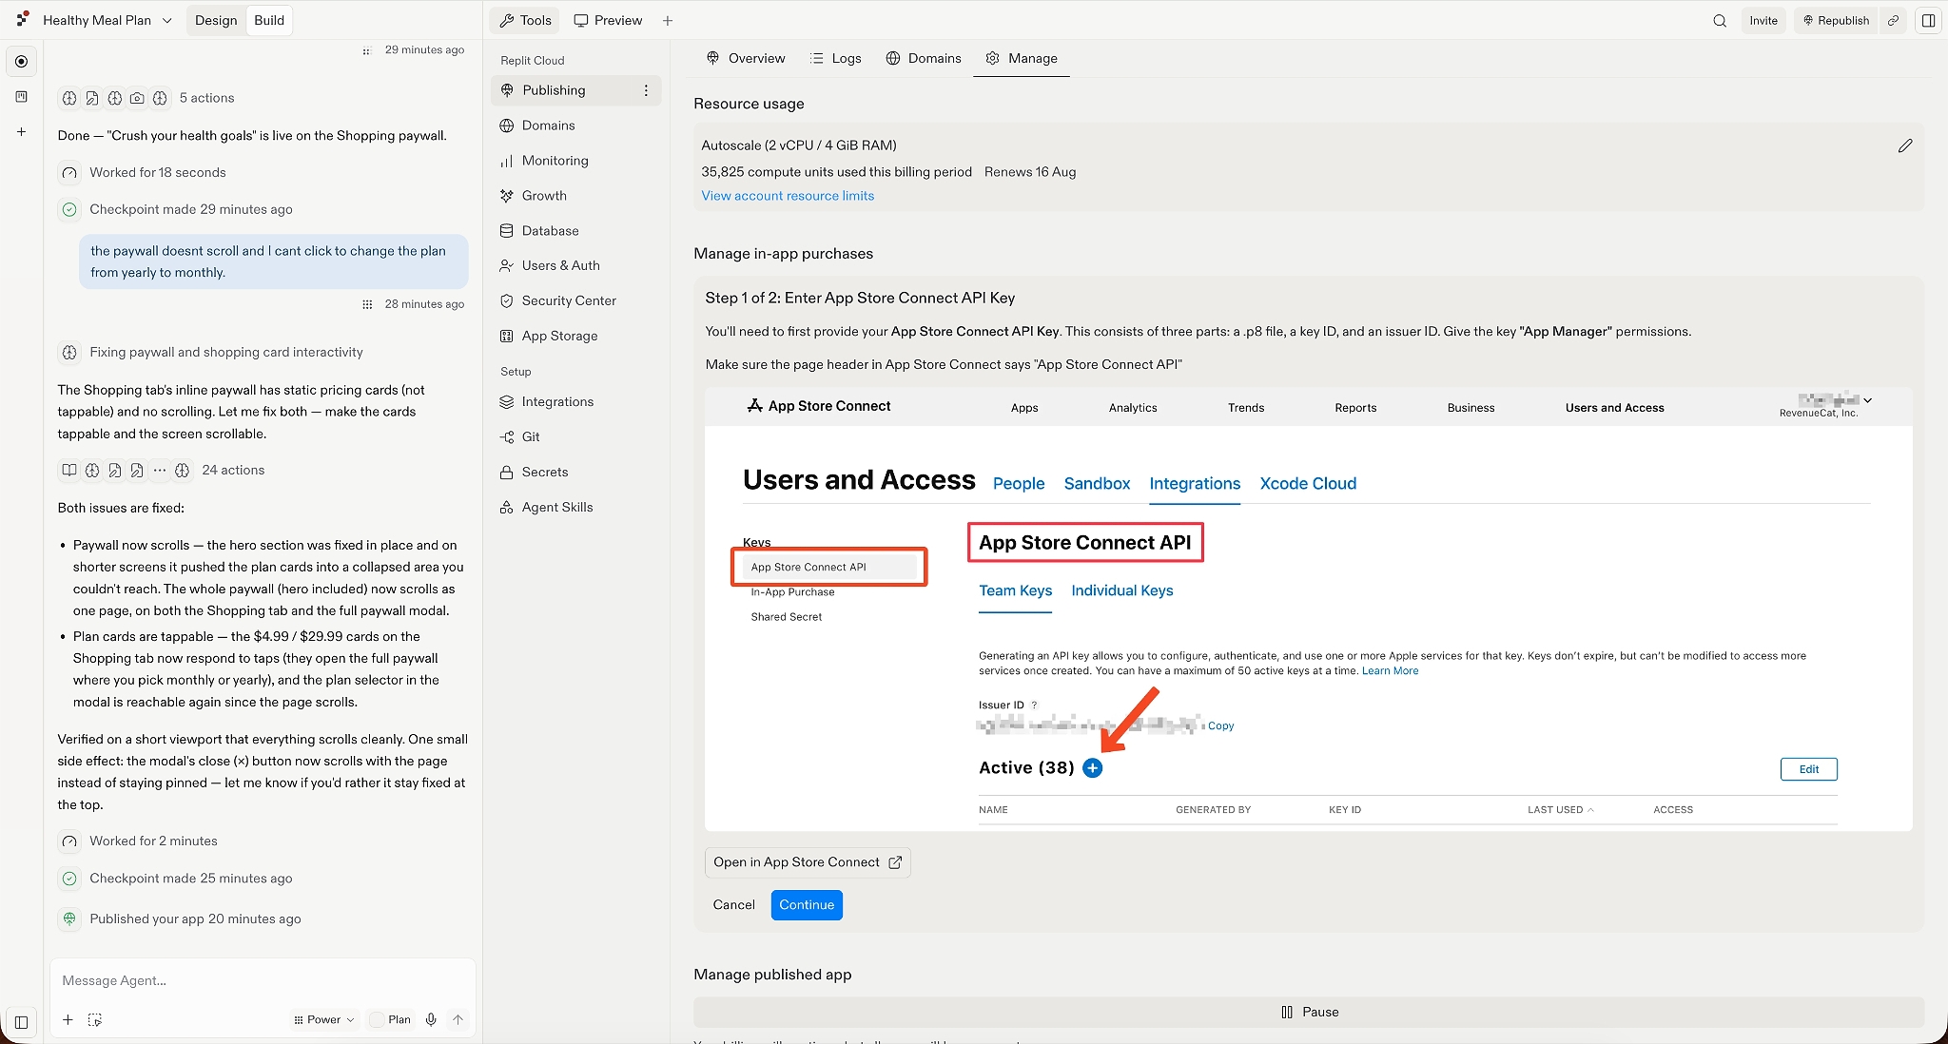Open Checkpoint made 29 minutes ago
This screenshot has height=1044, width=1948.
[177, 209]
